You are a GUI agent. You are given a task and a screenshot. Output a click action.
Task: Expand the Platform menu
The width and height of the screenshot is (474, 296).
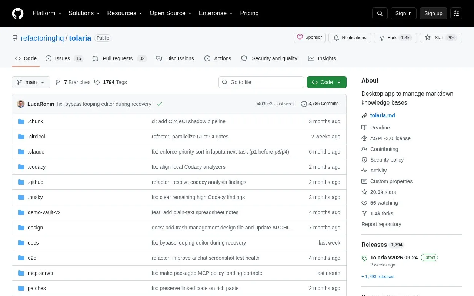coord(47,13)
